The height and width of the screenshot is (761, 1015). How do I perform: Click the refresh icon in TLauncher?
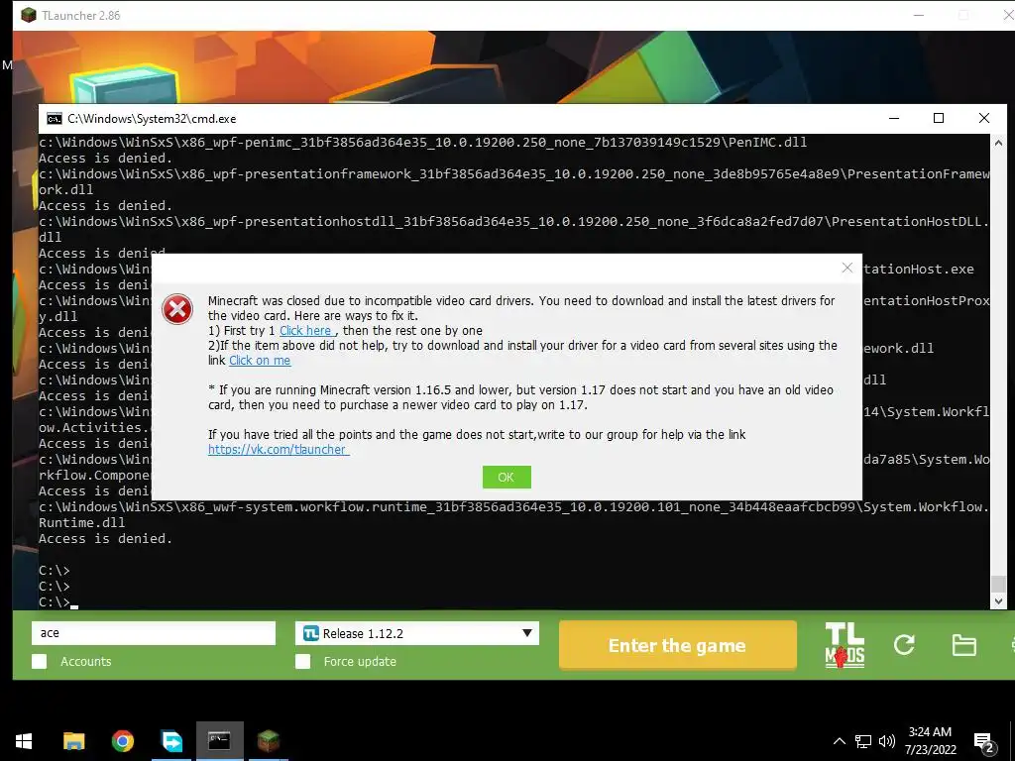[904, 644]
